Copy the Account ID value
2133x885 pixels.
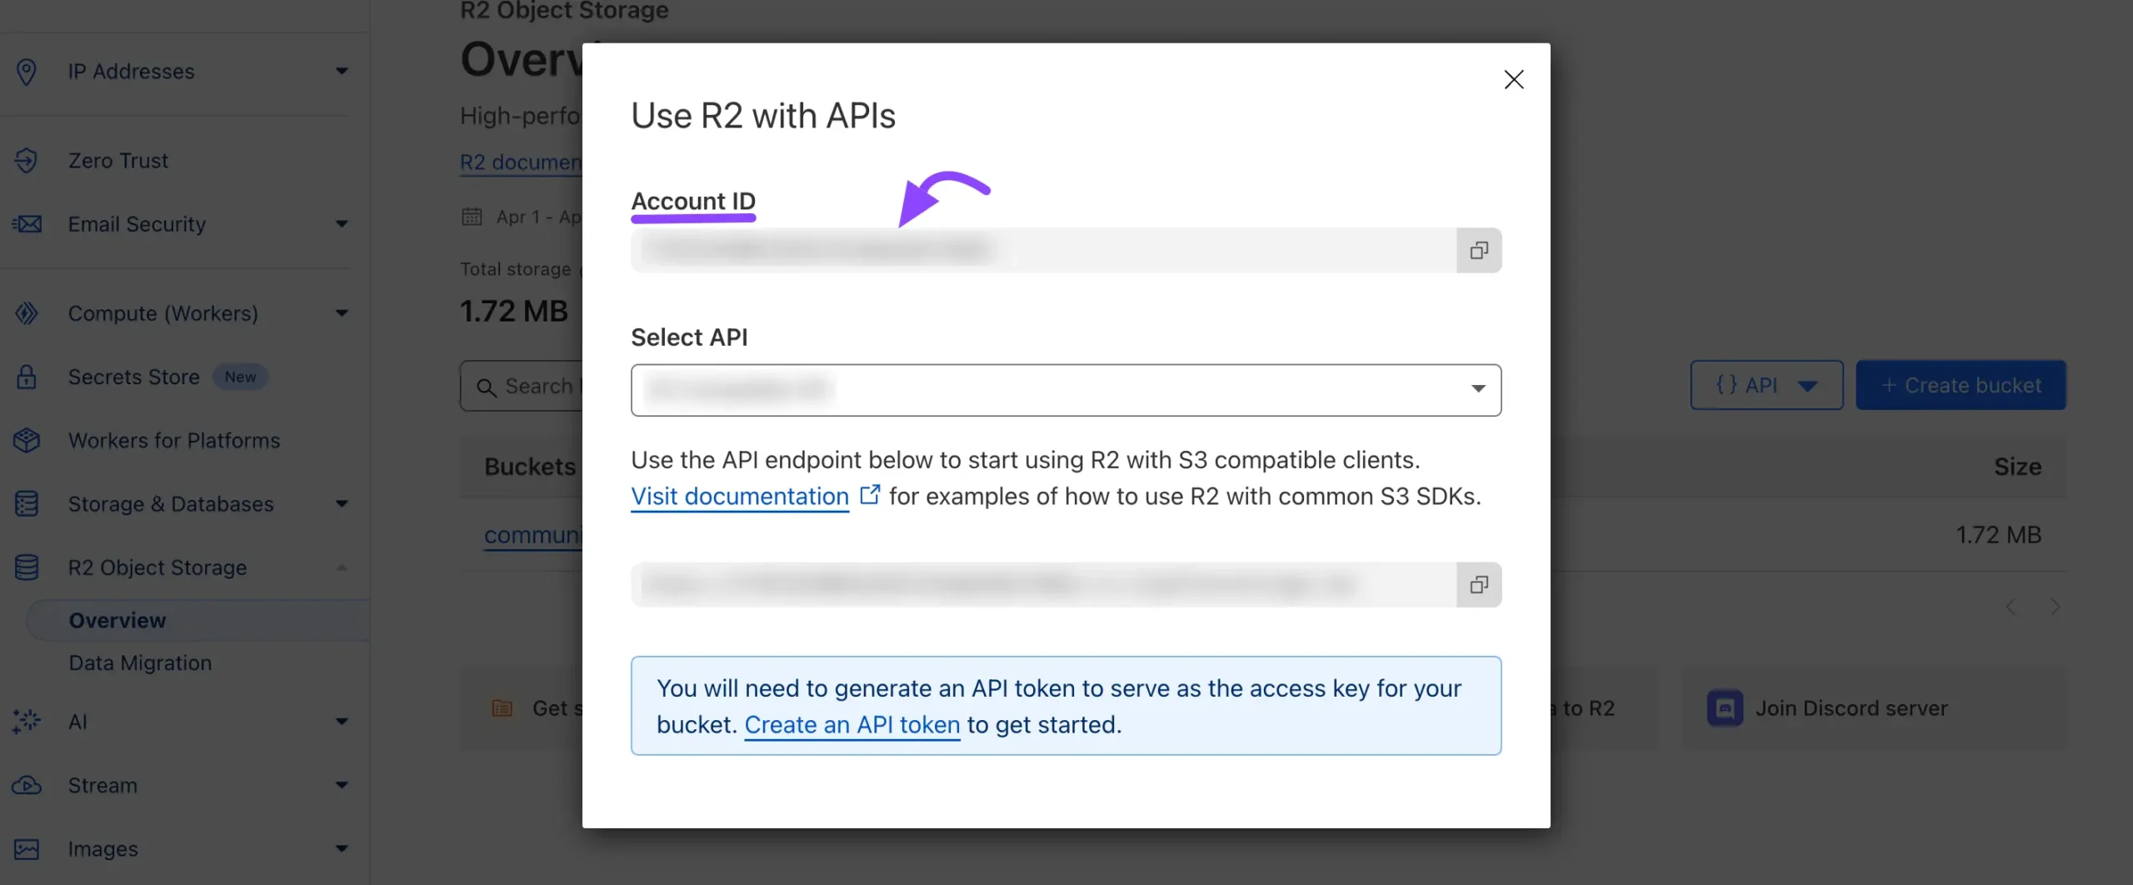(1479, 250)
